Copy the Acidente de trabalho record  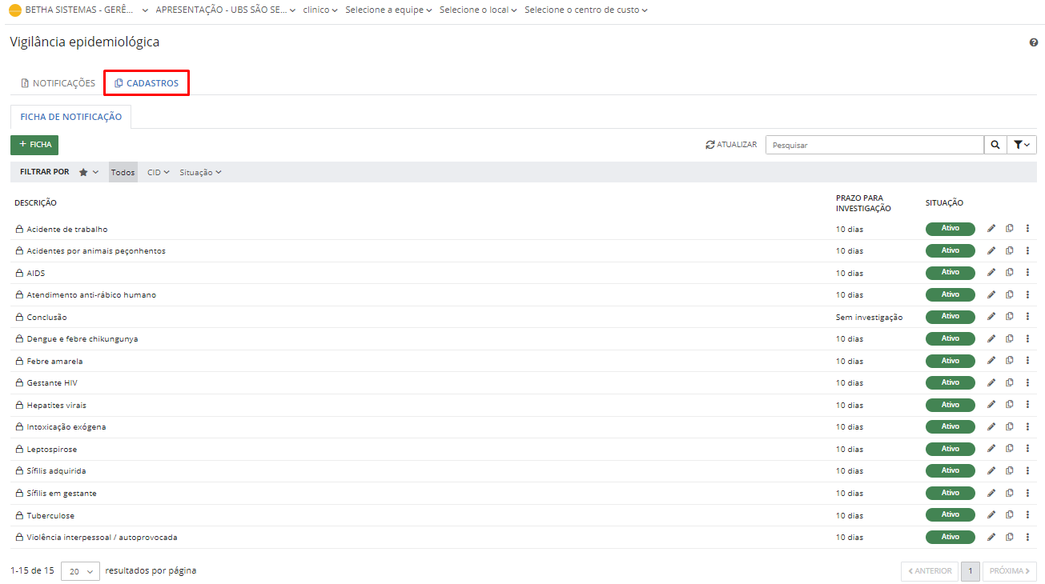tap(1010, 229)
